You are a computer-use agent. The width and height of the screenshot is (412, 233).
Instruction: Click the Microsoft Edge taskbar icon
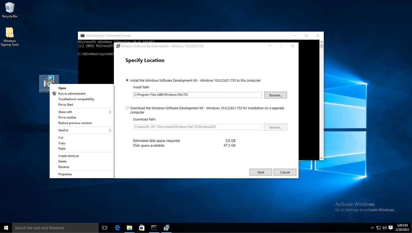(117, 228)
